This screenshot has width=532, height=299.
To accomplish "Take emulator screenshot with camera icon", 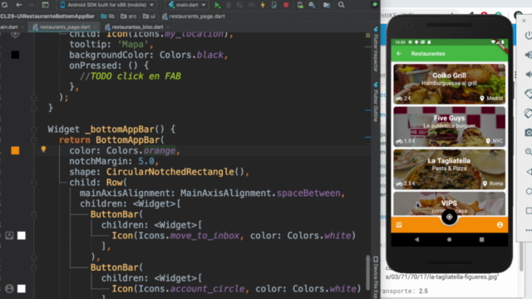I will [529, 133].
